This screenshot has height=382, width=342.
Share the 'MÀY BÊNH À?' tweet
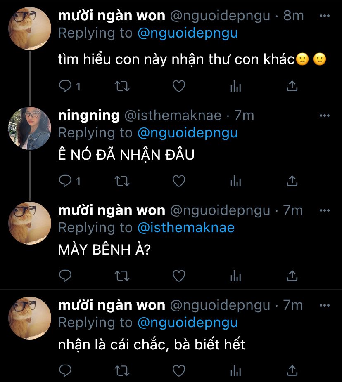[292, 276]
